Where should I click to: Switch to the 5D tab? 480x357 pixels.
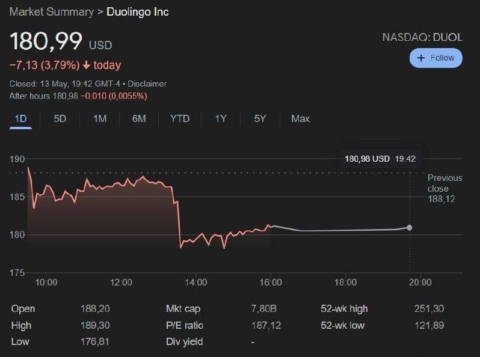[x=60, y=118]
